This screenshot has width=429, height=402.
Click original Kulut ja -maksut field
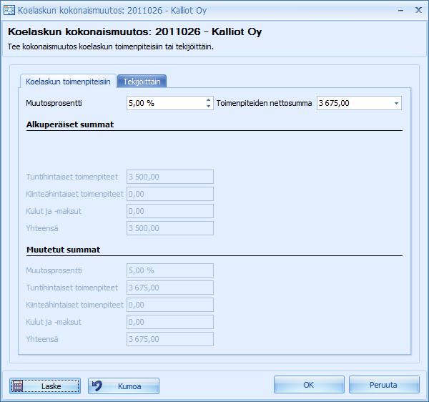pyautogui.click(x=170, y=211)
